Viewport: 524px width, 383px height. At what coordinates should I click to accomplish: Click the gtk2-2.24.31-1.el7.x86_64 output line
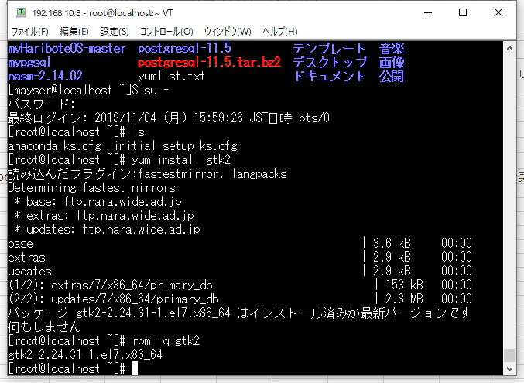click(x=85, y=354)
